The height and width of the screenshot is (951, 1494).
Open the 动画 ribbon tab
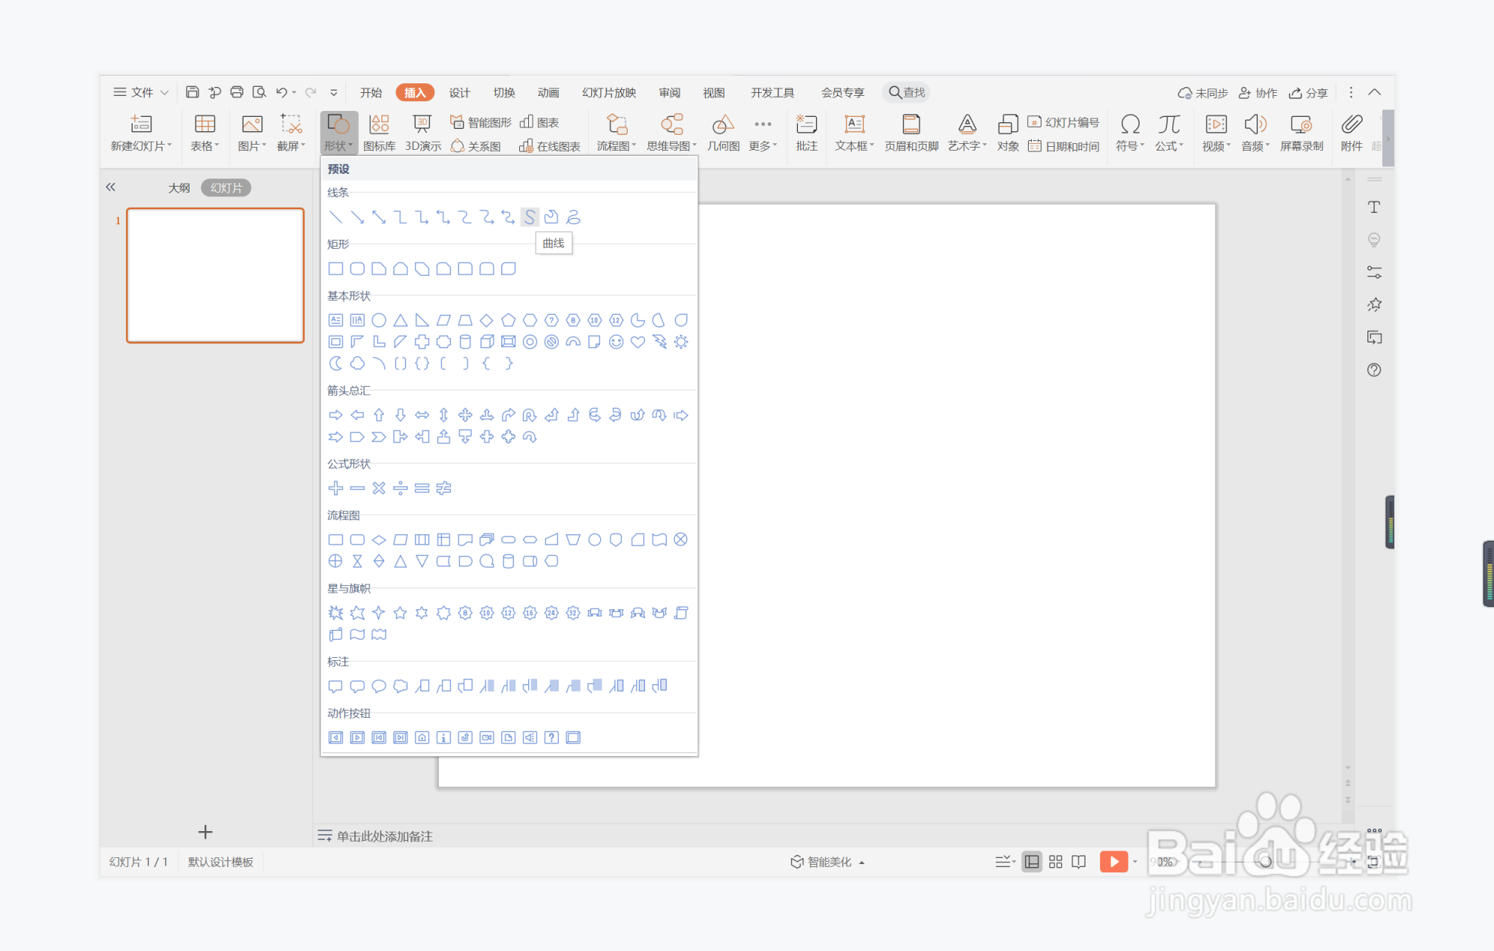[548, 92]
